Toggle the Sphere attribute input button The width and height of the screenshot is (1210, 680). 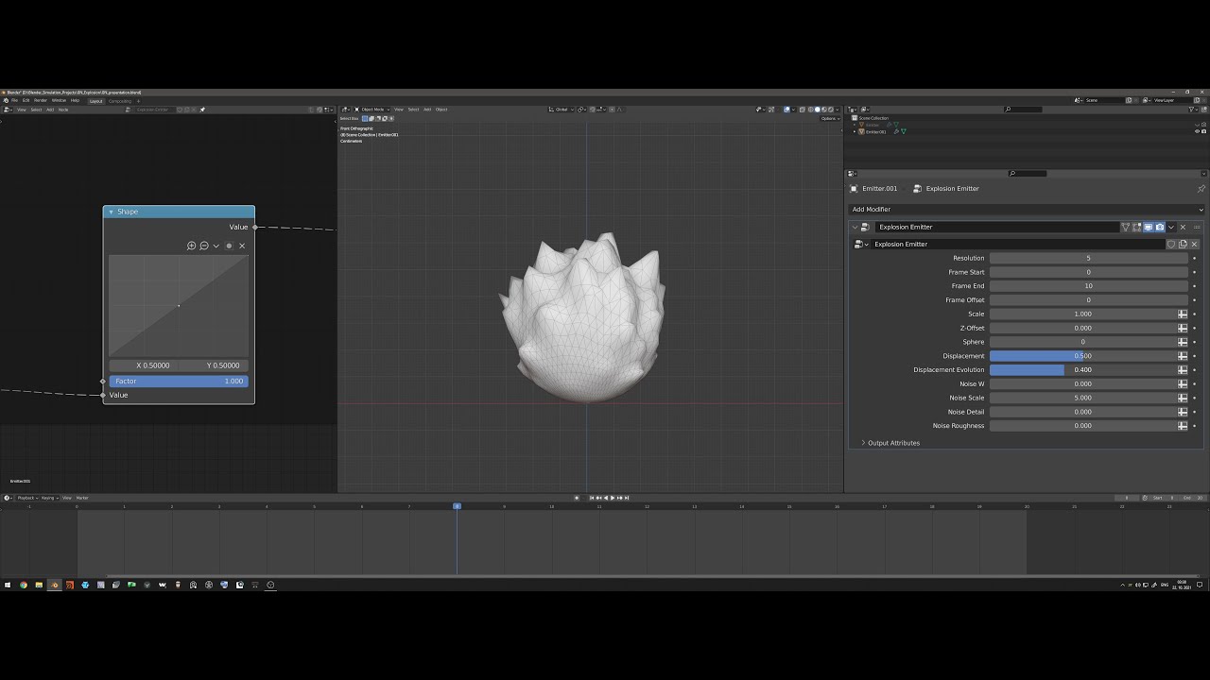[1183, 342]
